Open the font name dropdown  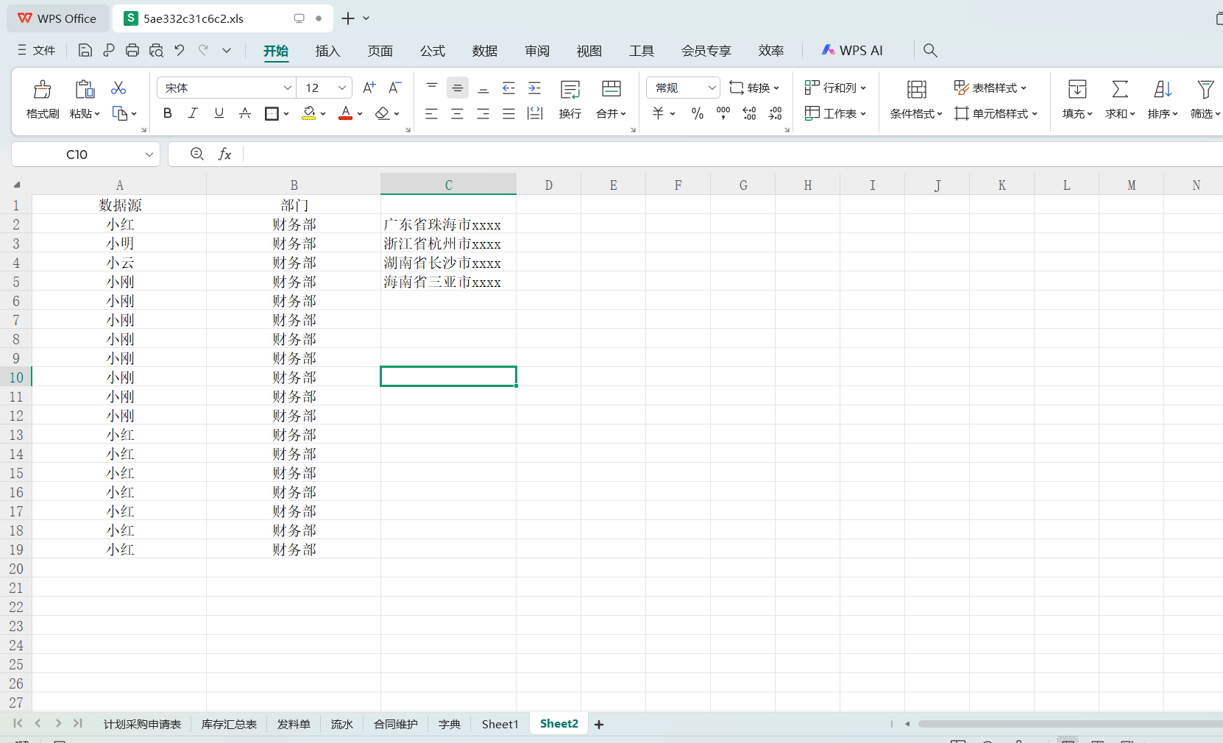286,88
